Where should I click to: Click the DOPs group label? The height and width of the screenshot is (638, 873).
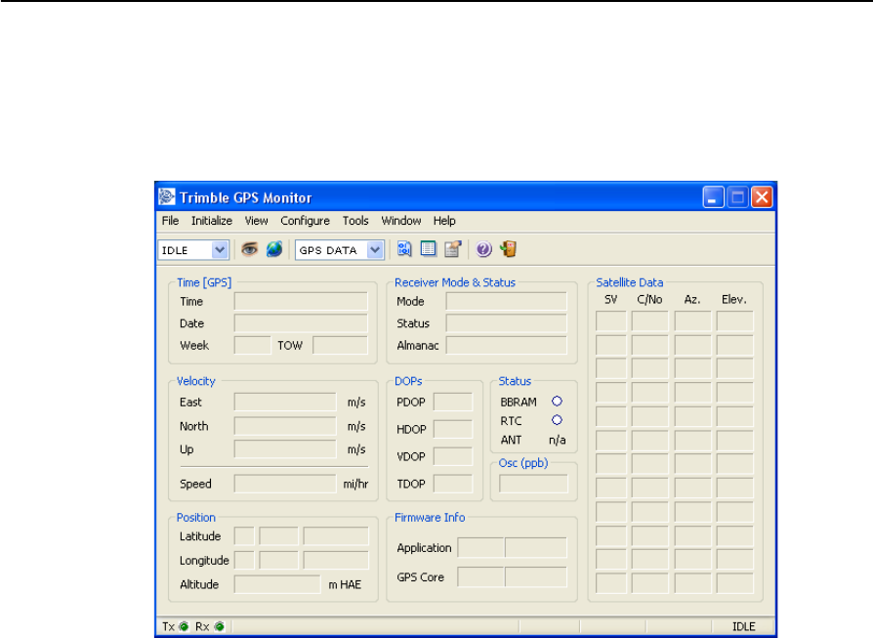408,381
